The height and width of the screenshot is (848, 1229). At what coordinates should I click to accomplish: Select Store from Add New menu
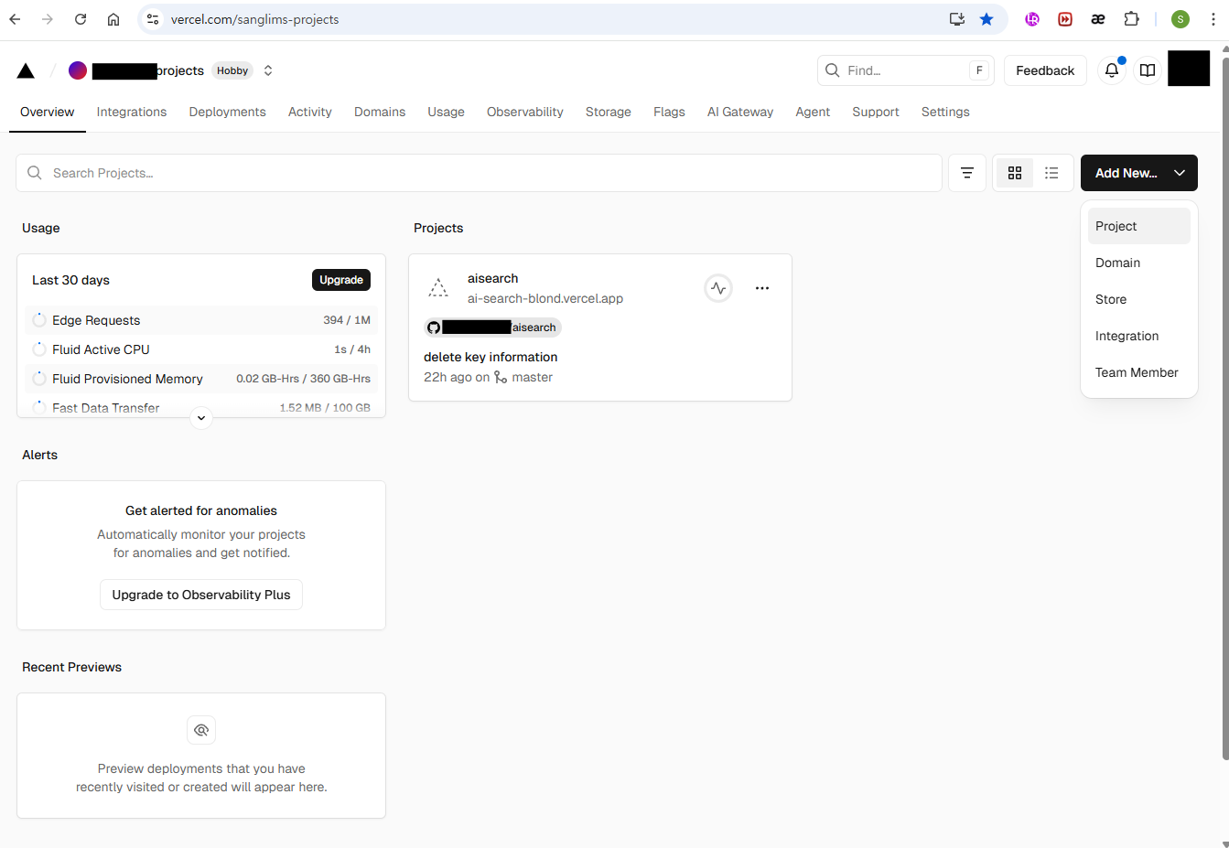coord(1139,299)
